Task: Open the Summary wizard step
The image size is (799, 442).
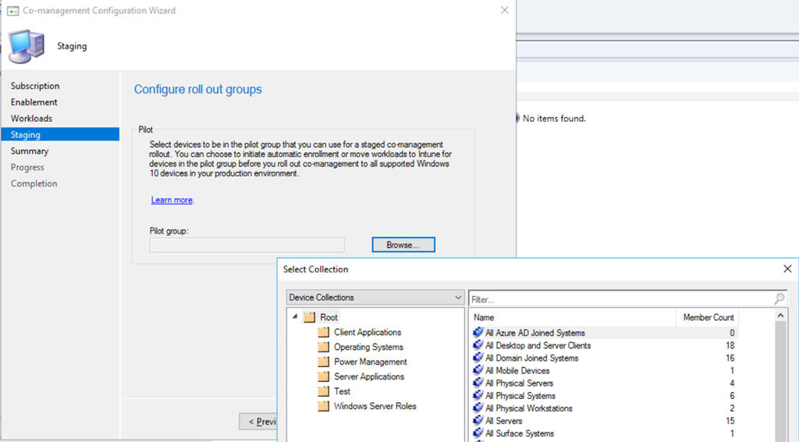Action: (x=30, y=151)
